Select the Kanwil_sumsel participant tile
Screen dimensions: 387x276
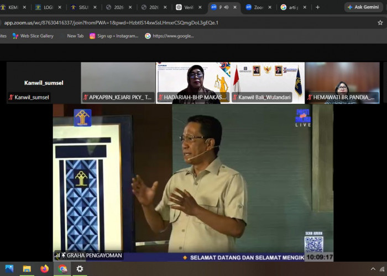44,83
